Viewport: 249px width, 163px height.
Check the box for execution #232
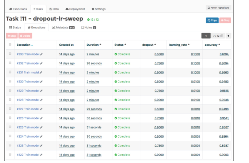[10, 63]
